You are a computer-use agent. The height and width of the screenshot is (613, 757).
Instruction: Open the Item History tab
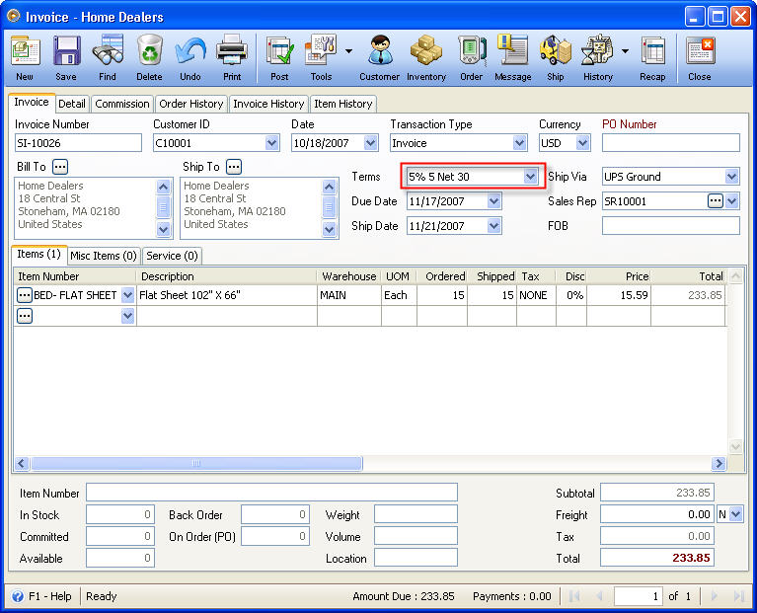(x=343, y=104)
